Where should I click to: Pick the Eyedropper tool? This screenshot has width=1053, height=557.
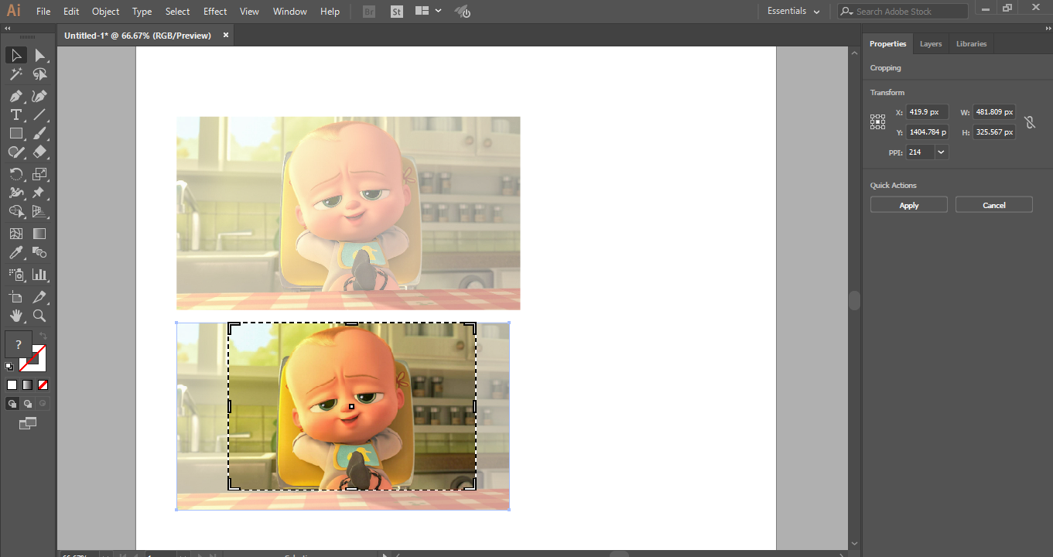pyautogui.click(x=15, y=252)
